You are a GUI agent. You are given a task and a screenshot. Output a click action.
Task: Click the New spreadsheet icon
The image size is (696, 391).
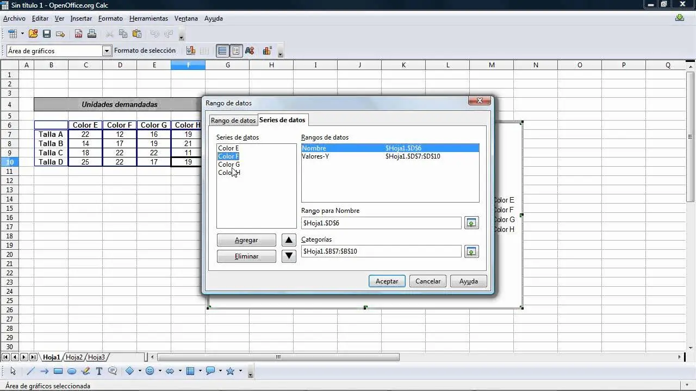click(13, 34)
